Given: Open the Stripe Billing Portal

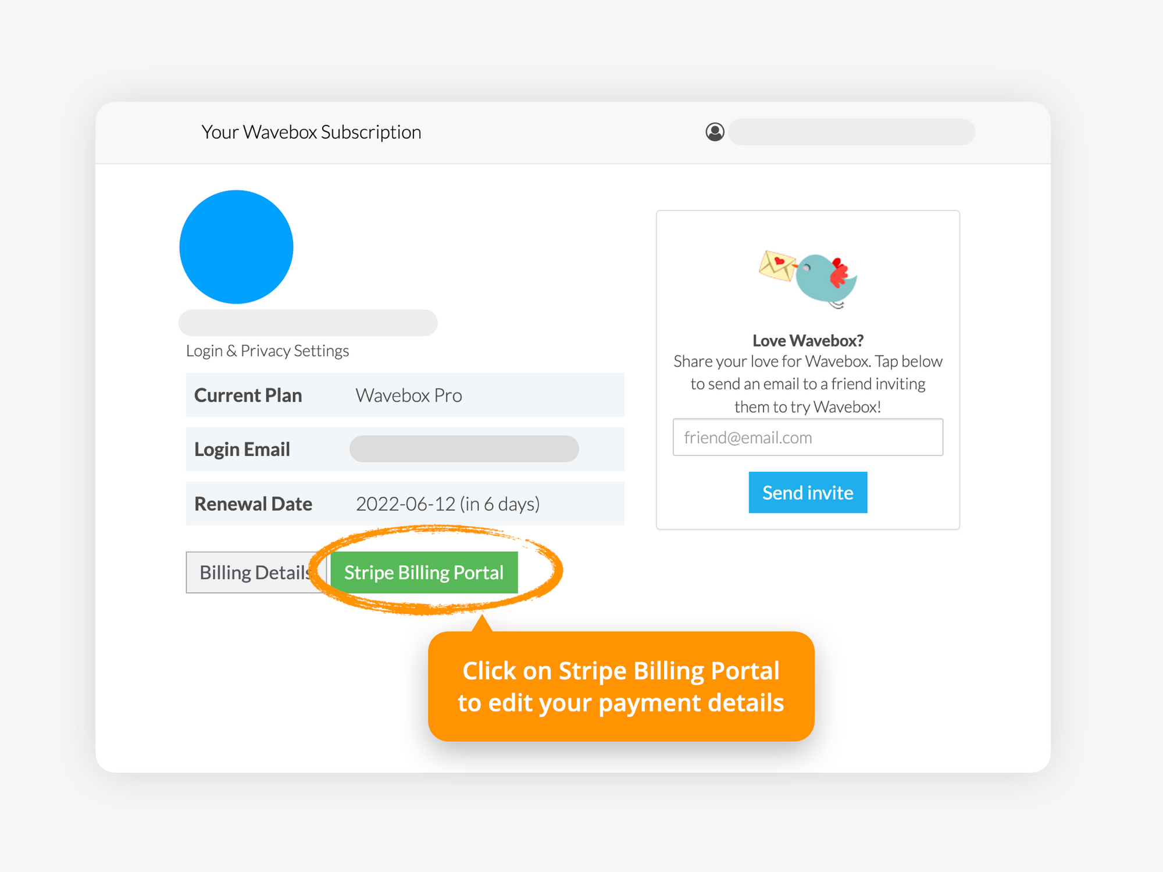Looking at the screenshot, I should coord(424,572).
